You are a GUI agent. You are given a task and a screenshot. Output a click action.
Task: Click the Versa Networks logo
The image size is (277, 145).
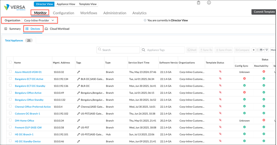pos(15,7)
